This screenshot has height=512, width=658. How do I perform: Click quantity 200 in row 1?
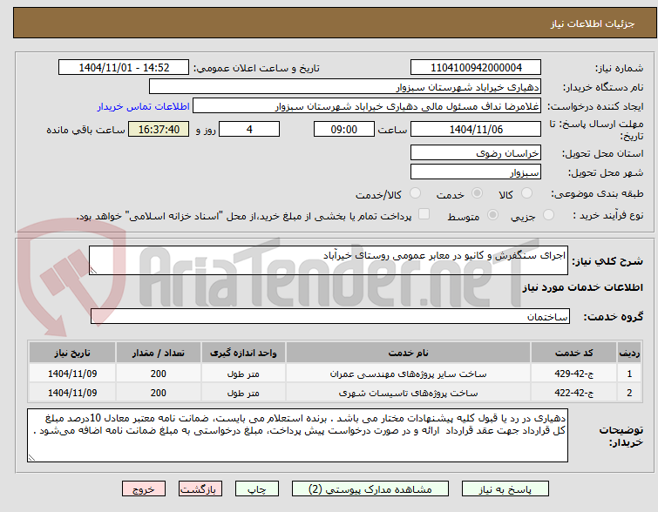click(159, 374)
